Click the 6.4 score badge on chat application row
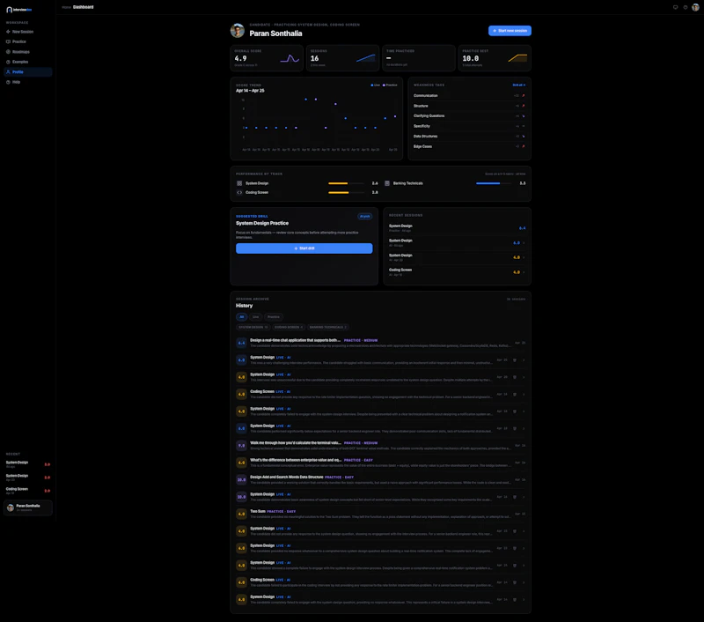704x622 pixels. coord(241,343)
